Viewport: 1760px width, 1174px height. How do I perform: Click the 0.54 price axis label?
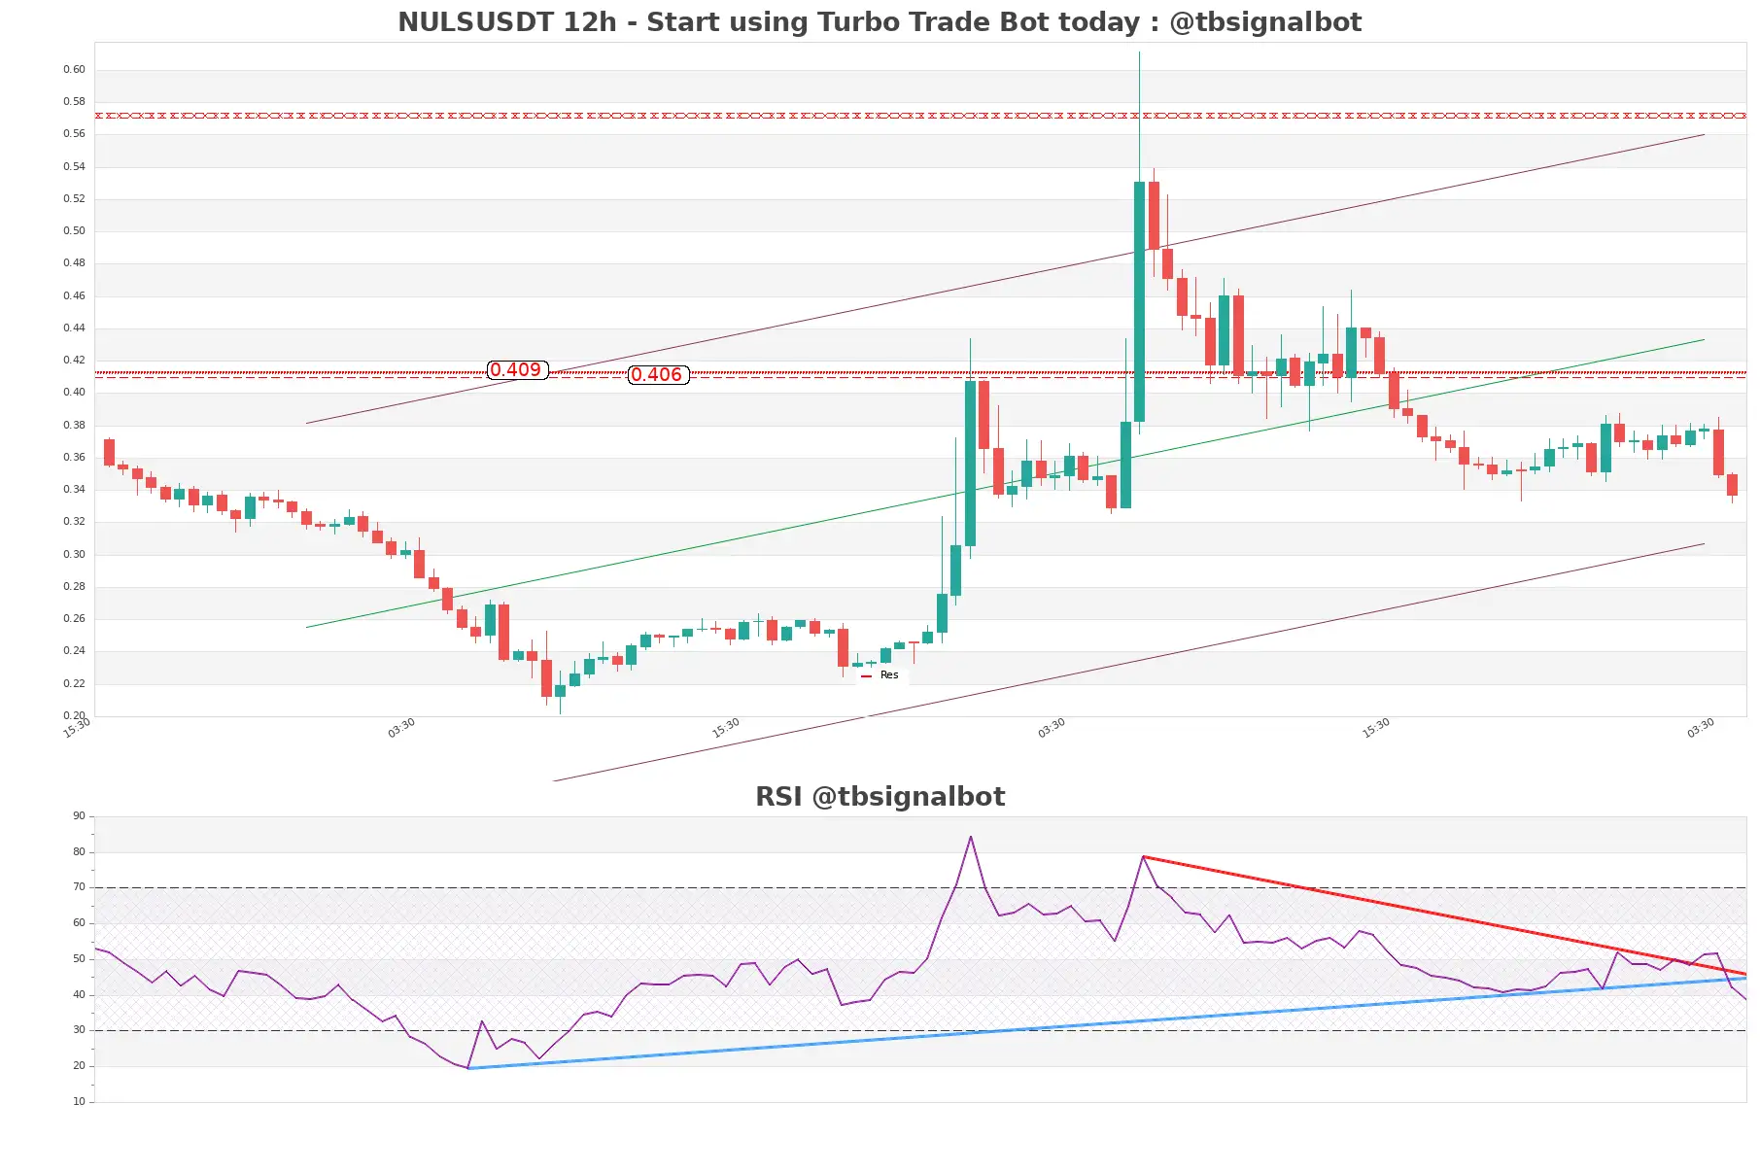pyautogui.click(x=74, y=166)
